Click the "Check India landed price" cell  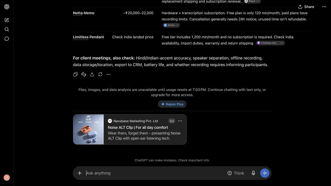[x=133, y=37]
